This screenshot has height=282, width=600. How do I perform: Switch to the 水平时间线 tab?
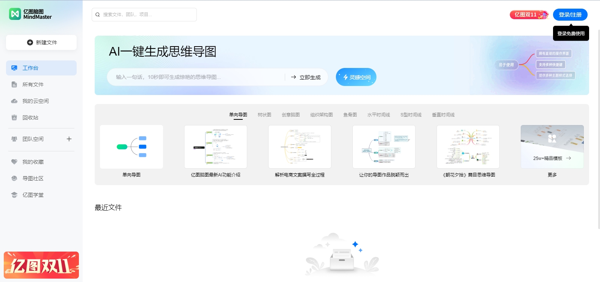pyautogui.click(x=379, y=115)
